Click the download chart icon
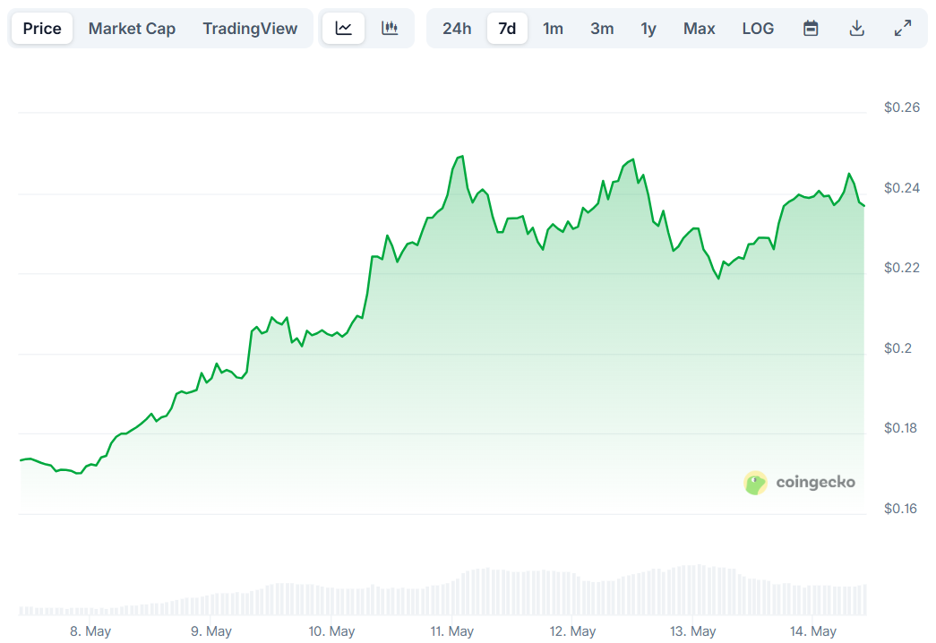The width and height of the screenshot is (936, 643). coord(856,28)
